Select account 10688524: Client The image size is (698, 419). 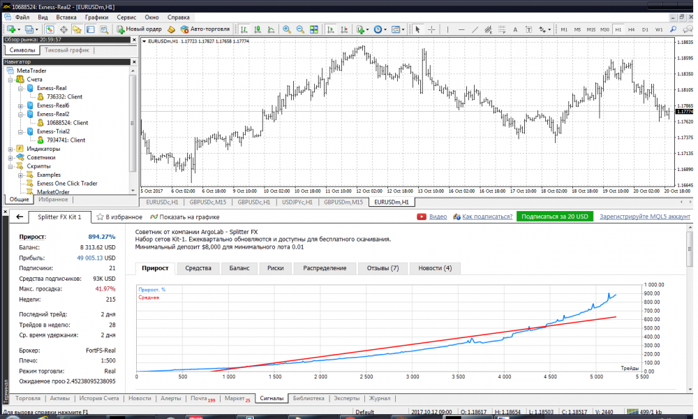click(67, 123)
